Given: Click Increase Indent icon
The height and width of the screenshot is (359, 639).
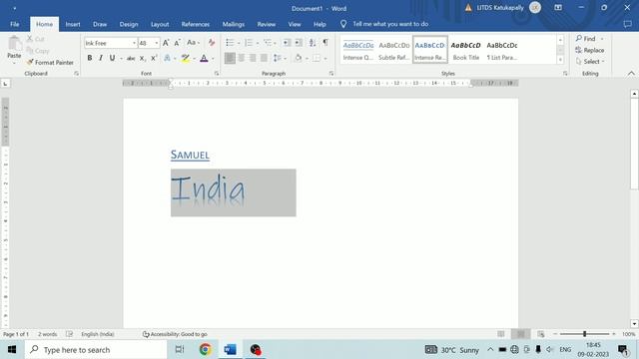Looking at the screenshot, I should [299, 43].
